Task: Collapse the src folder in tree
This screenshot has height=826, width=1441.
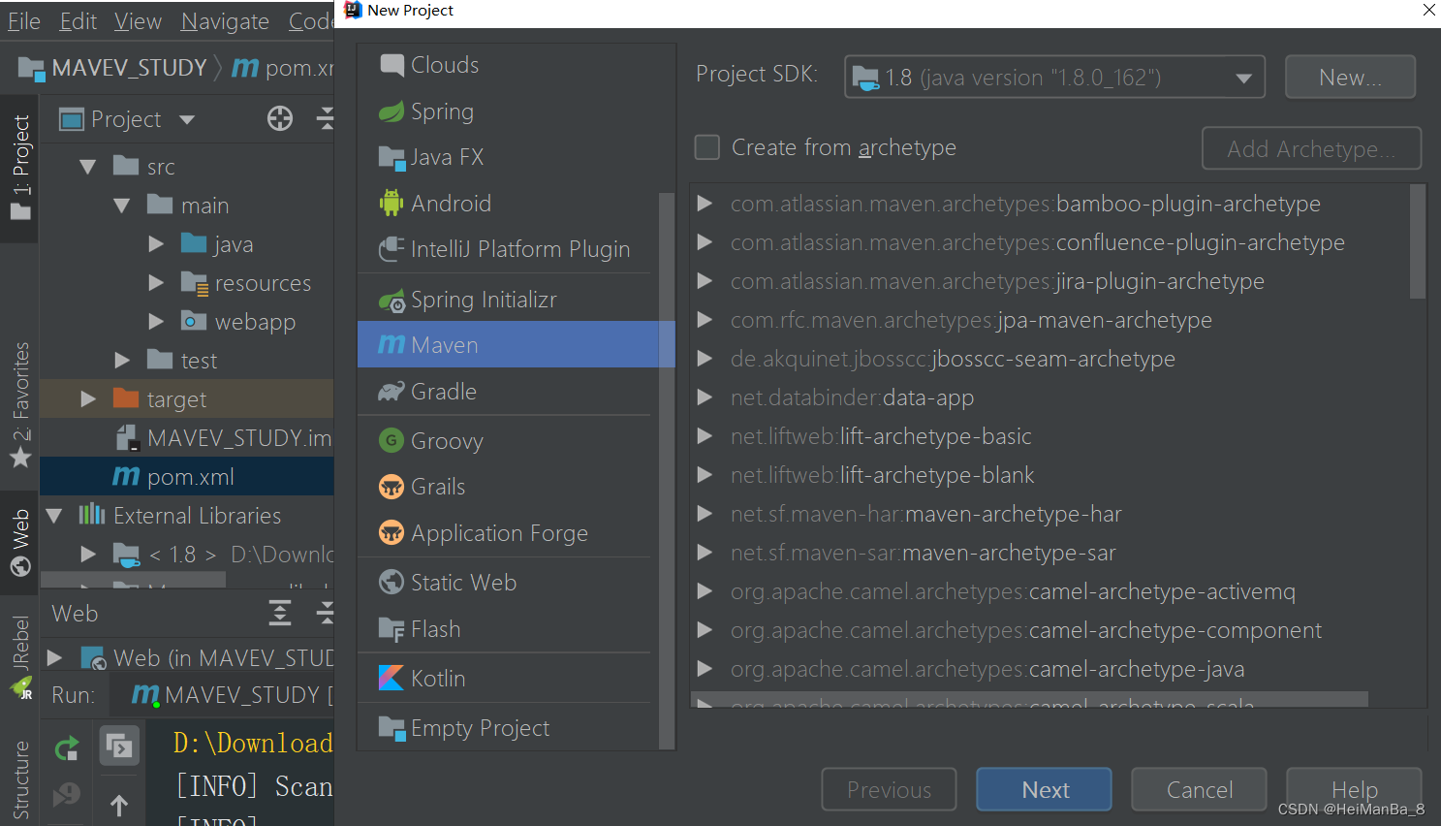Action: (x=88, y=167)
